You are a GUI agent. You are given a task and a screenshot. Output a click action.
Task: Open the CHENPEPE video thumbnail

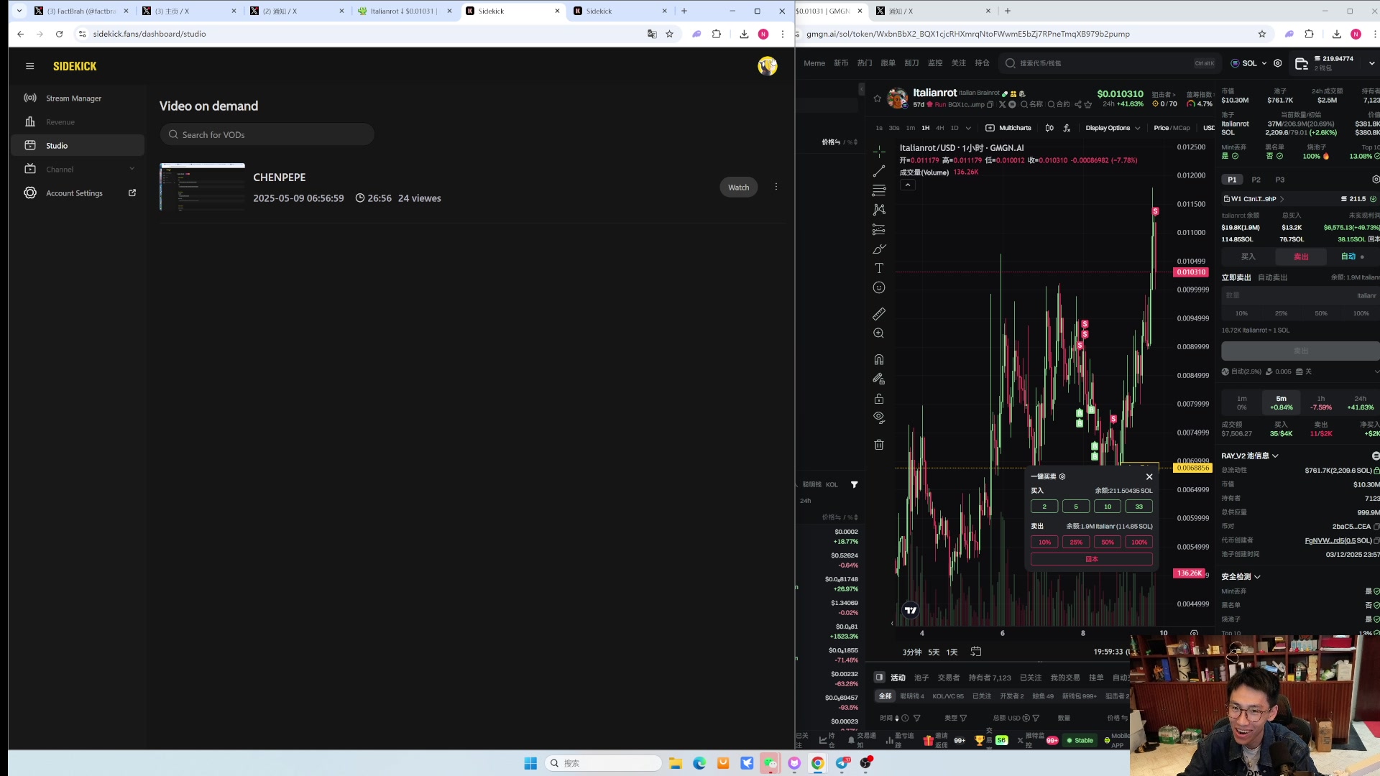click(x=202, y=187)
